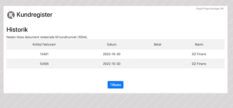This screenshot has width=233, height=108.
Task: Open invoice number 12405
Action: (x=44, y=64)
